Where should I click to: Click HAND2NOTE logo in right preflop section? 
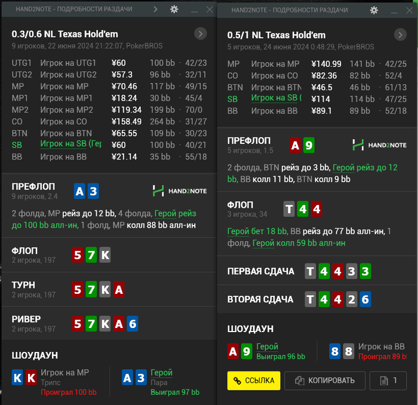click(x=379, y=145)
